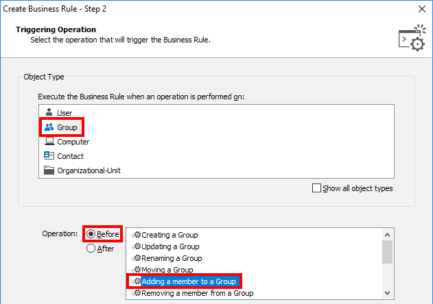Choose the After operation radio button

tap(91, 249)
